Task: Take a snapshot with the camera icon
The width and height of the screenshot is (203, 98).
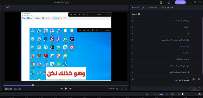Action: (117, 89)
